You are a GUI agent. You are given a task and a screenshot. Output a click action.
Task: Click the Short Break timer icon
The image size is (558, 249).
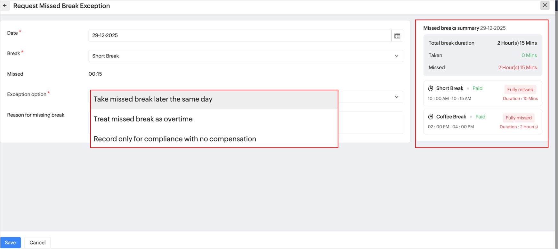431,88
